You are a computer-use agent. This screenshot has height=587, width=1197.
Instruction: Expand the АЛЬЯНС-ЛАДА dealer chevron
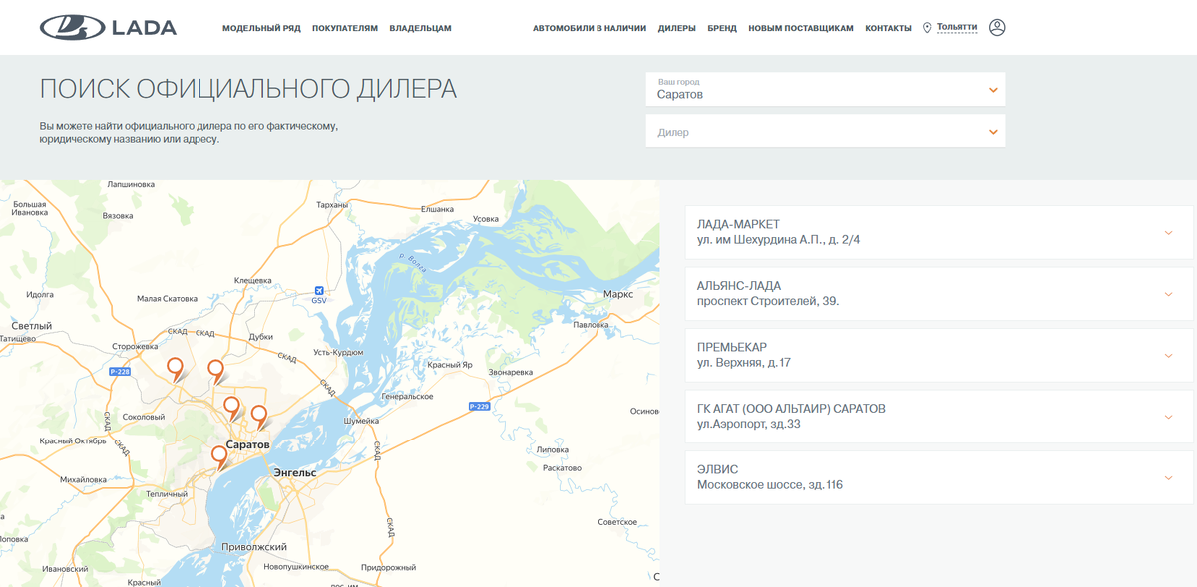[1169, 294]
